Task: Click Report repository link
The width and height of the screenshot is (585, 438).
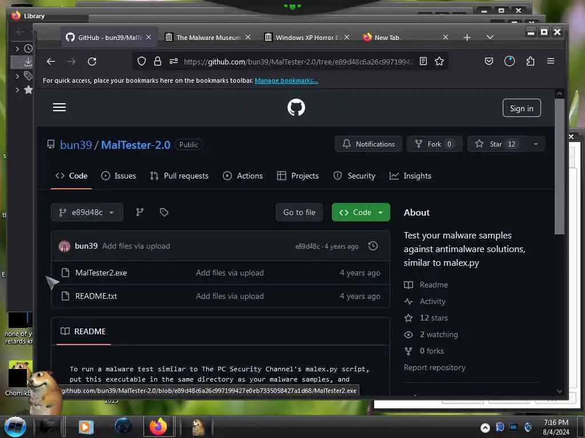Action: coord(435,368)
